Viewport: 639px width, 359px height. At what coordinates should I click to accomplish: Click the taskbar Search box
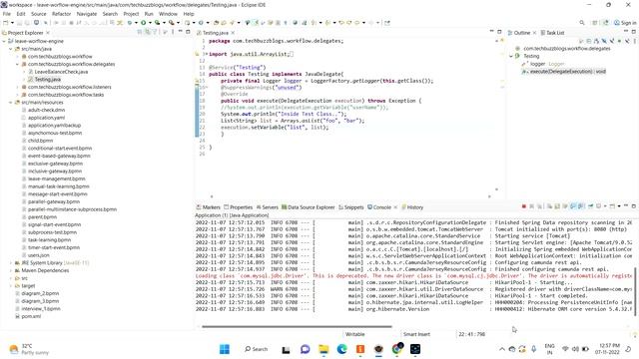257,349
